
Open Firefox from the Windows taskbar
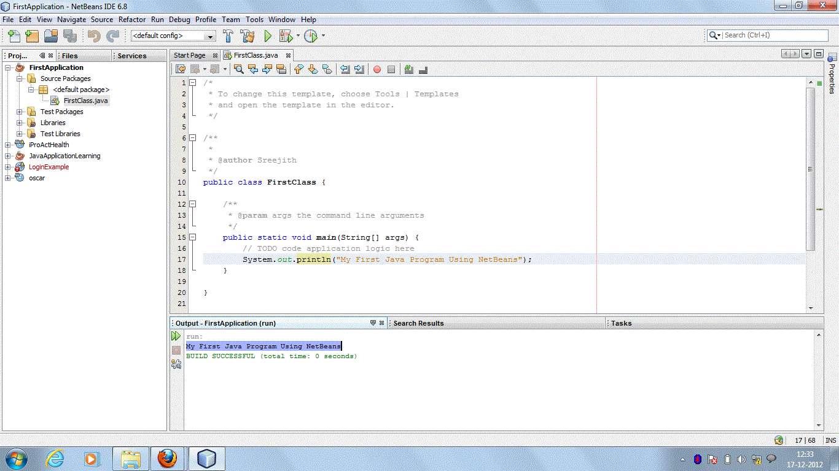pos(167,459)
